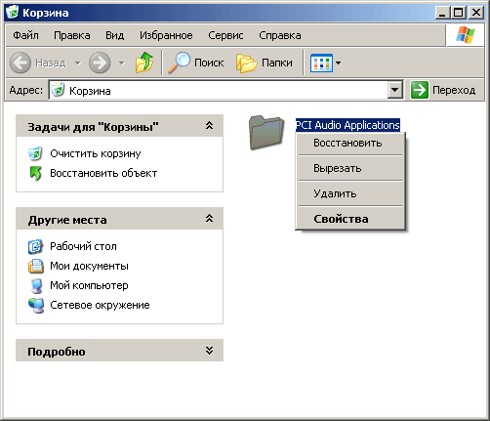
Task: Open the Views dropdown arrow
Action: coord(339,63)
